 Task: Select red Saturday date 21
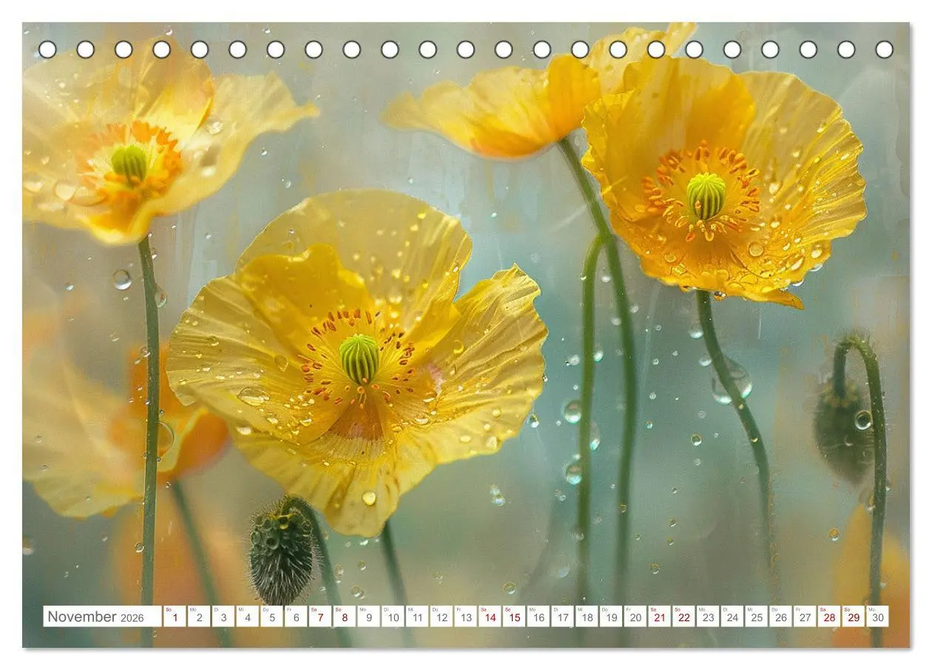click(659, 616)
